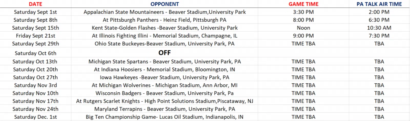Click the Michigan State Spartans opponent cell
The height and width of the screenshot is (121, 410).
[165, 62]
